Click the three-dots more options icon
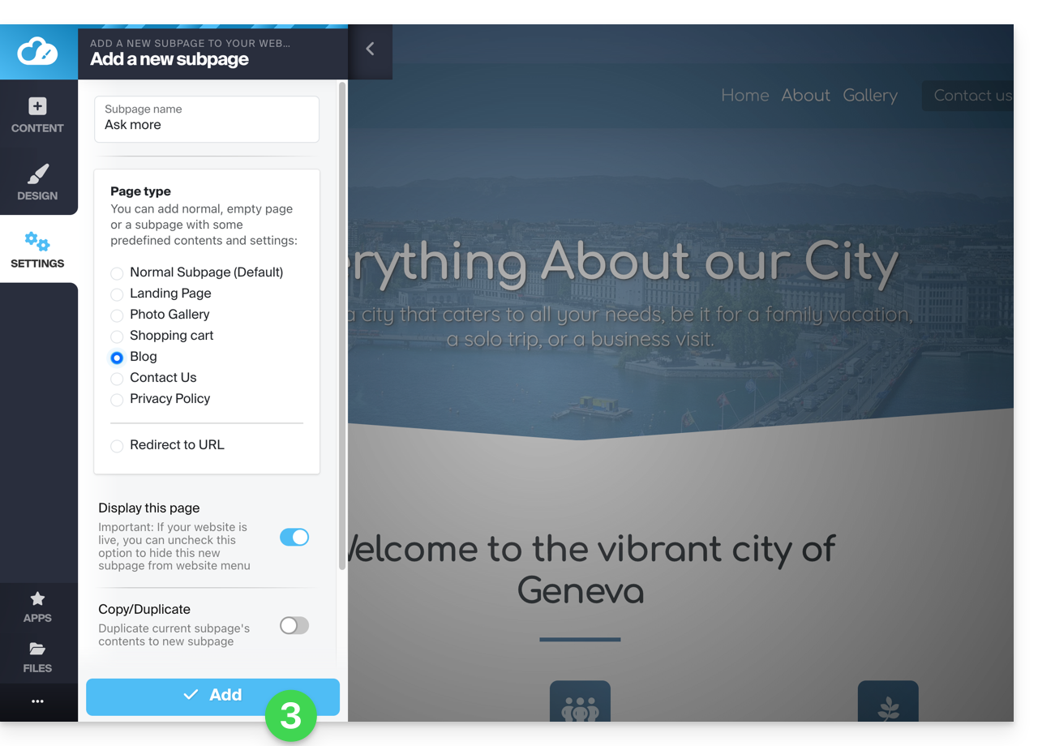The height and width of the screenshot is (746, 1038). click(37, 701)
